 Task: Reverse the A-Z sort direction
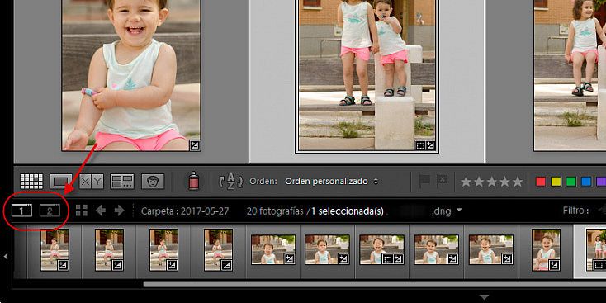[x=230, y=182]
